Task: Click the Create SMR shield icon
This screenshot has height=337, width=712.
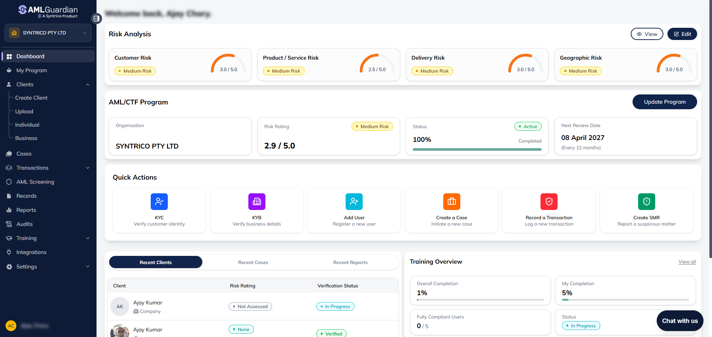Action: tap(647, 201)
